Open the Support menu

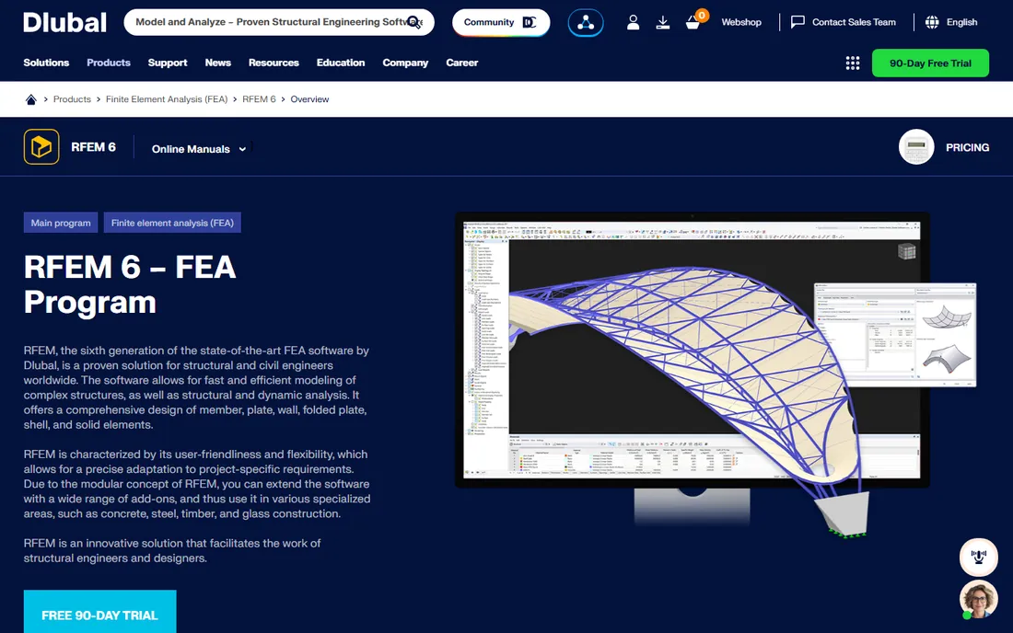pos(168,63)
